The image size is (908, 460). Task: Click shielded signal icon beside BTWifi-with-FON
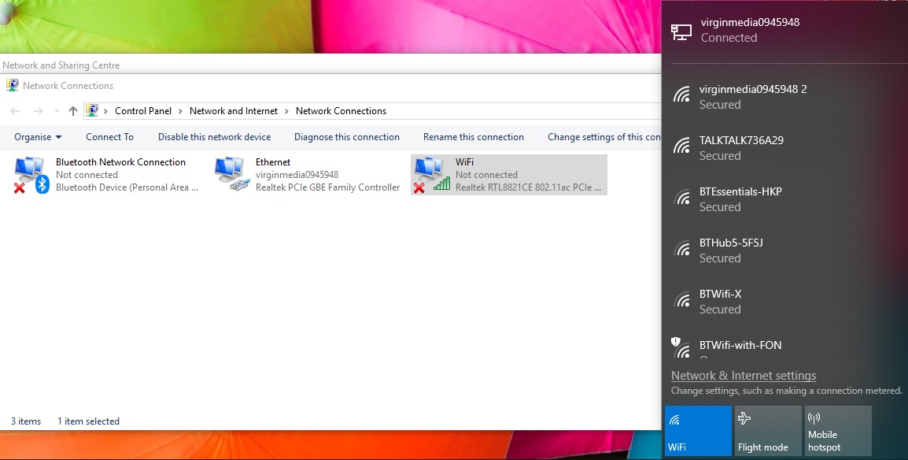pos(681,347)
